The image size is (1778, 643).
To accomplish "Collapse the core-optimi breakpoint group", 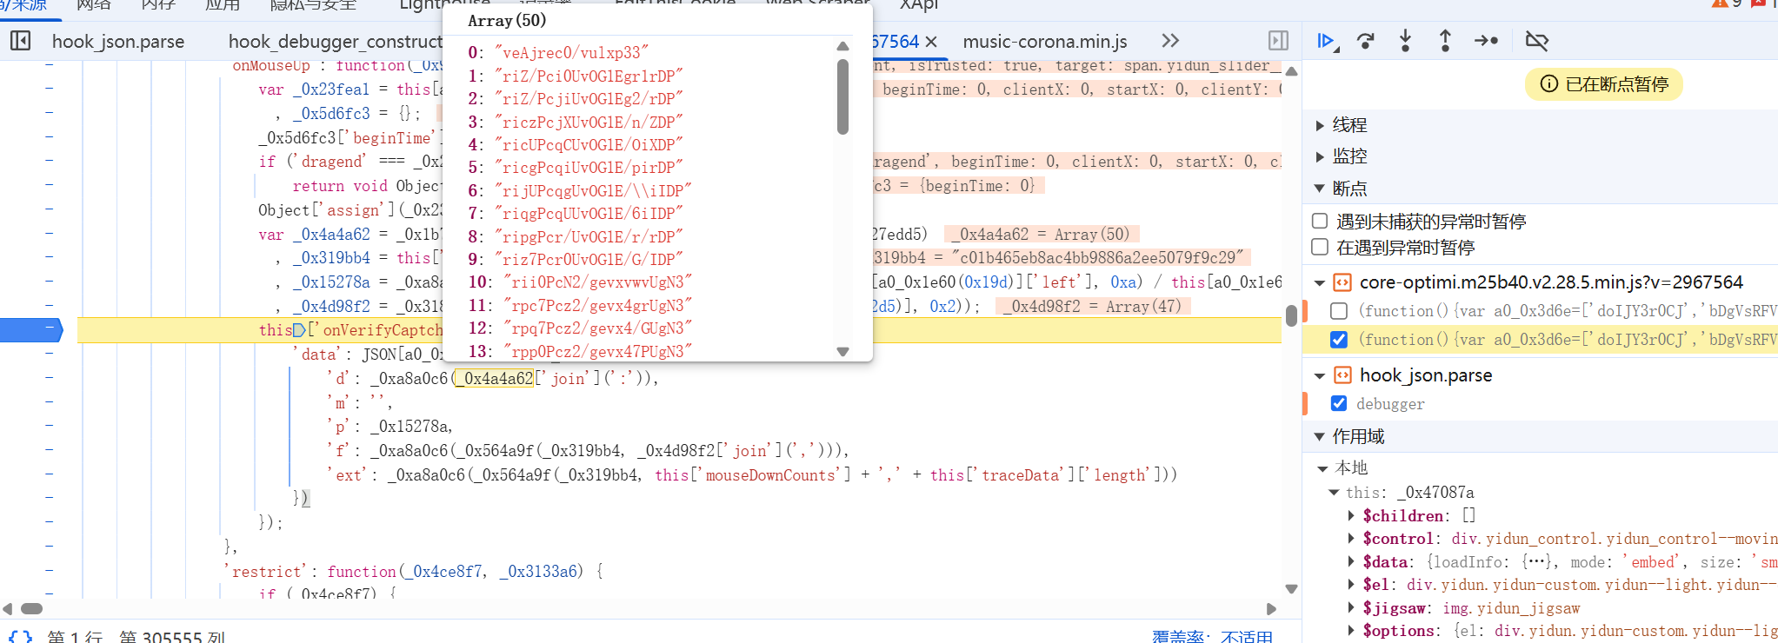I will tap(1320, 282).
